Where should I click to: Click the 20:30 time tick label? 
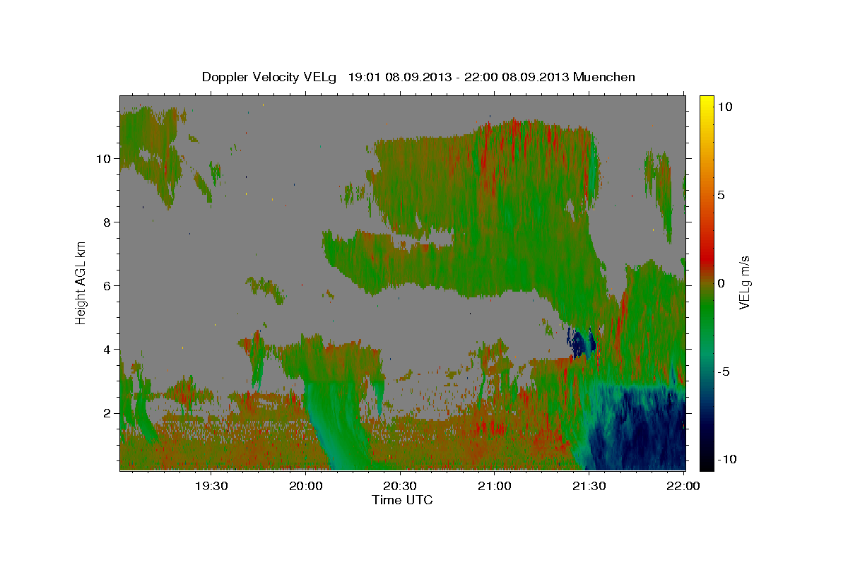click(x=400, y=486)
